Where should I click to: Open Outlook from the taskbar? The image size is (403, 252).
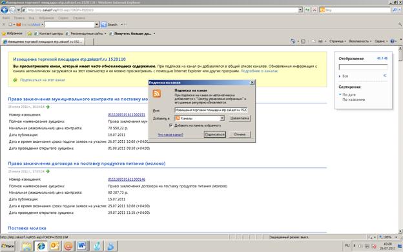[x=54, y=246]
